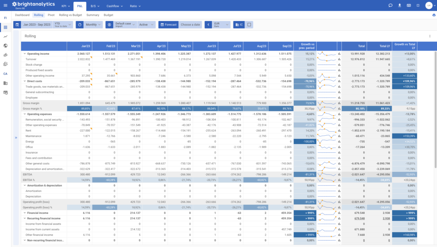Open the checklist icon in sidebar

click(x=5, y=64)
